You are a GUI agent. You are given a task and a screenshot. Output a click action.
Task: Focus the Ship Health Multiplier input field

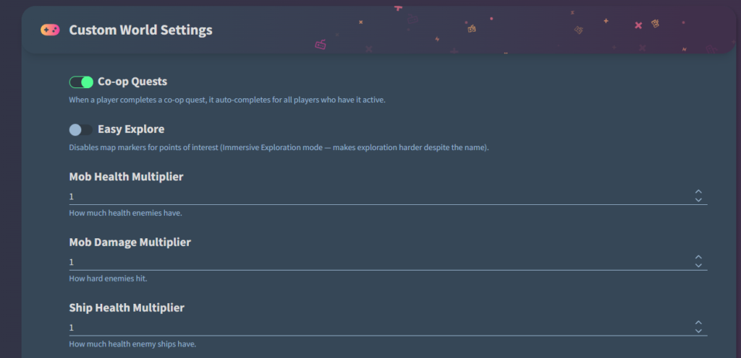tap(376, 328)
